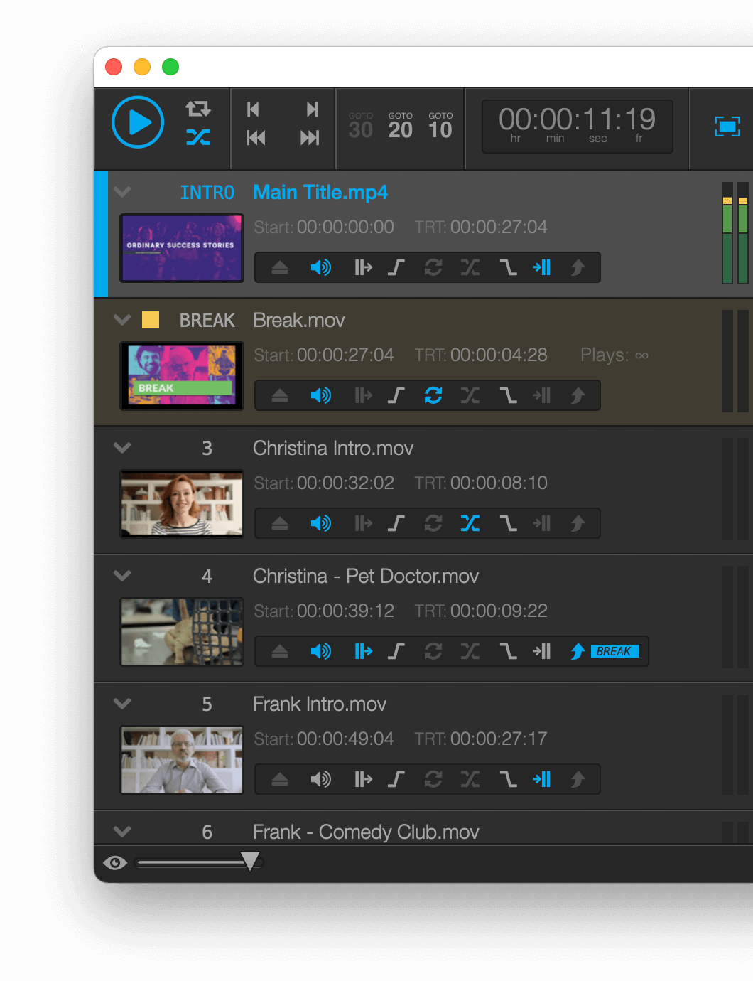753x981 pixels.
Task: Toggle playlist repeat in top toolbar
Action: [198, 109]
